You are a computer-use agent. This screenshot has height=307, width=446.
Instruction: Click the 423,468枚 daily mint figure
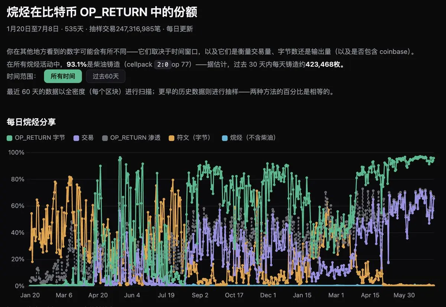325,64
